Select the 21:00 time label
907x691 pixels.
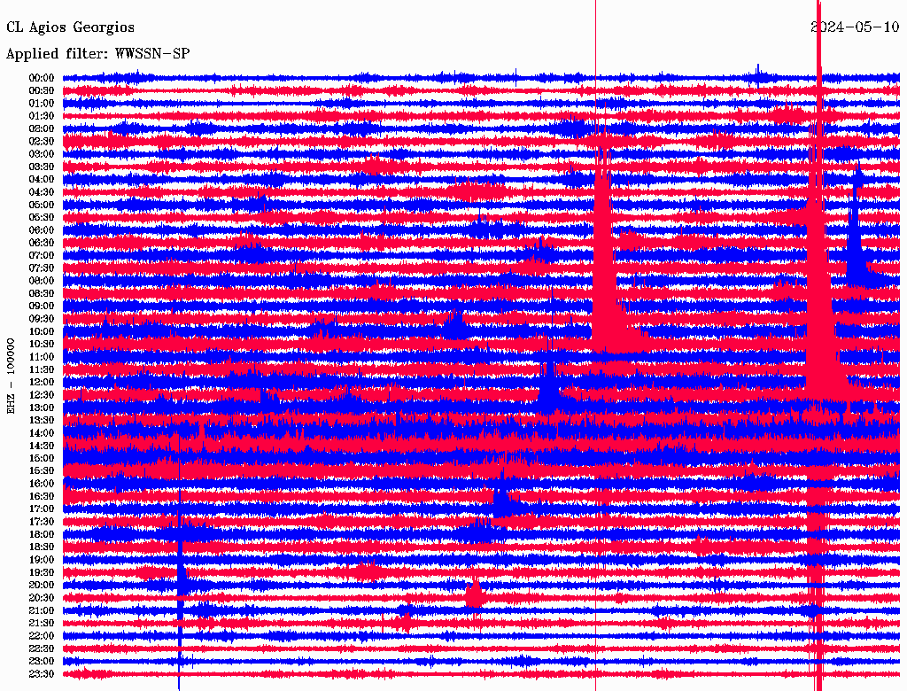(42, 610)
